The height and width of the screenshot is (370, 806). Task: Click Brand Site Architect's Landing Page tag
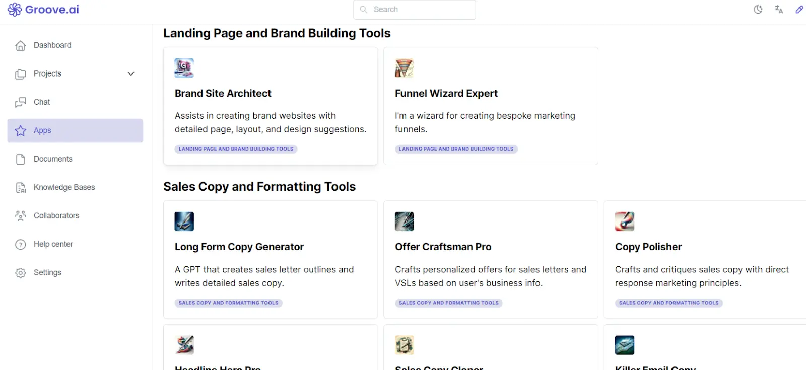pos(236,149)
